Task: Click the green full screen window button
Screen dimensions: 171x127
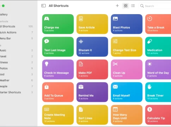Action: (3, 6)
